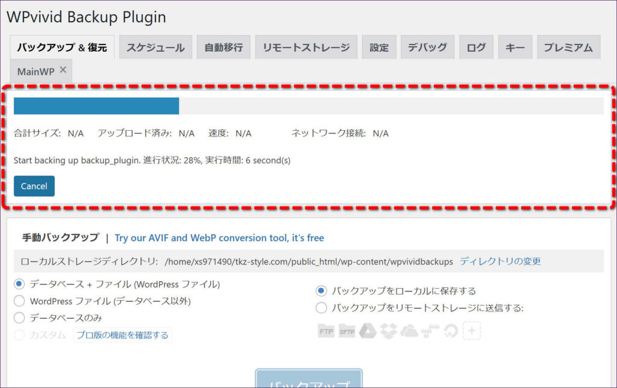The width and height of the screenshot is (617, 388).
Task: Choose the Dropbox storage icon
Action: coord(389,331)
